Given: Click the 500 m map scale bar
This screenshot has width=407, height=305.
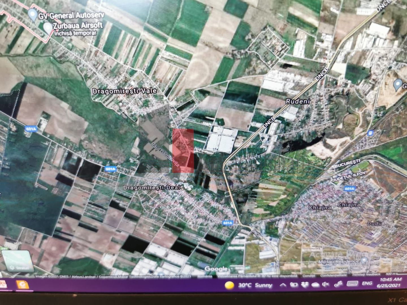Looking at the screenshot, I should 393,273.
